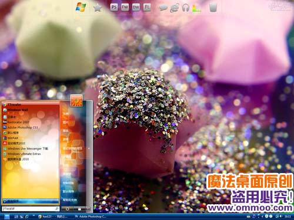
Task: Click the lock button in the Start menu
Action: [79, 209]
